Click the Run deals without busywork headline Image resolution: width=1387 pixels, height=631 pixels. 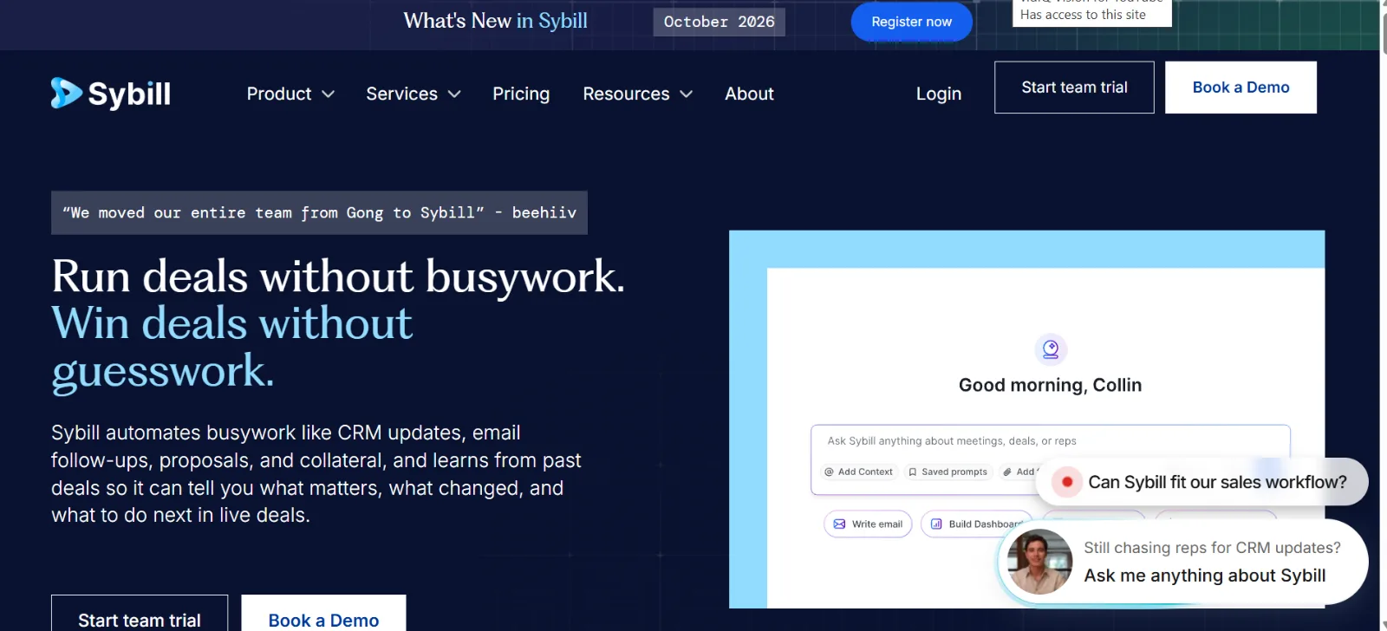[338, 276]
